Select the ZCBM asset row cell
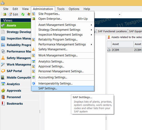This screenshot has width=142, height=130. (122, 50)
